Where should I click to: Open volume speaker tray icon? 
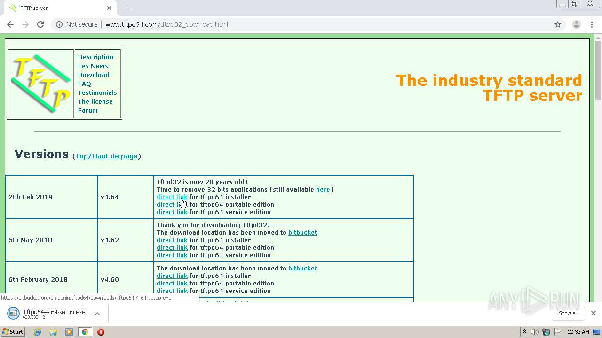click(535, 332)
